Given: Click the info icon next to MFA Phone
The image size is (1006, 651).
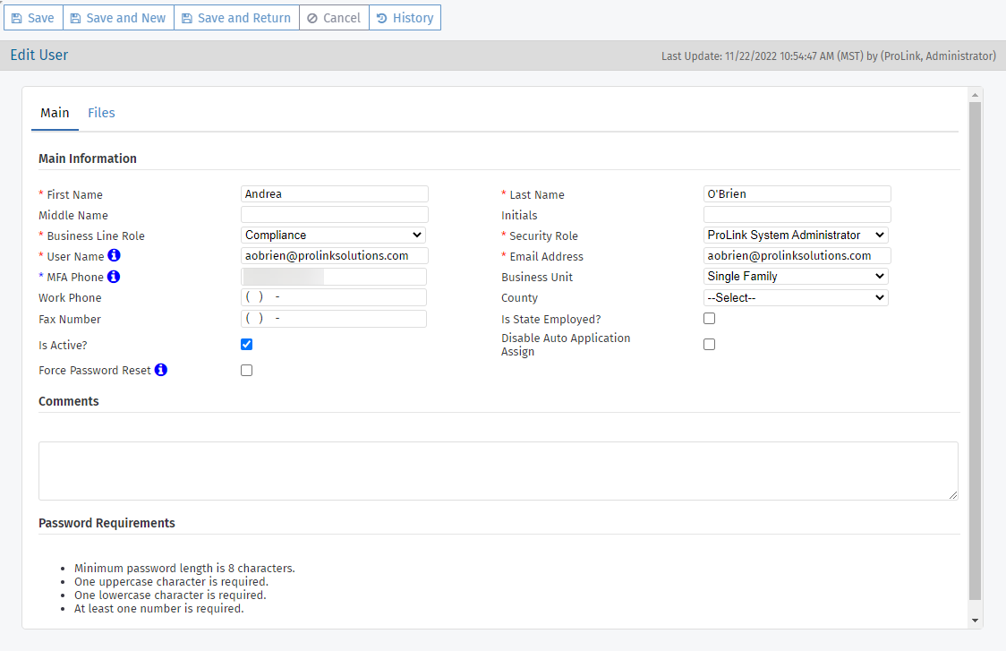Looking at the screenshot, I should click(114, 277).
